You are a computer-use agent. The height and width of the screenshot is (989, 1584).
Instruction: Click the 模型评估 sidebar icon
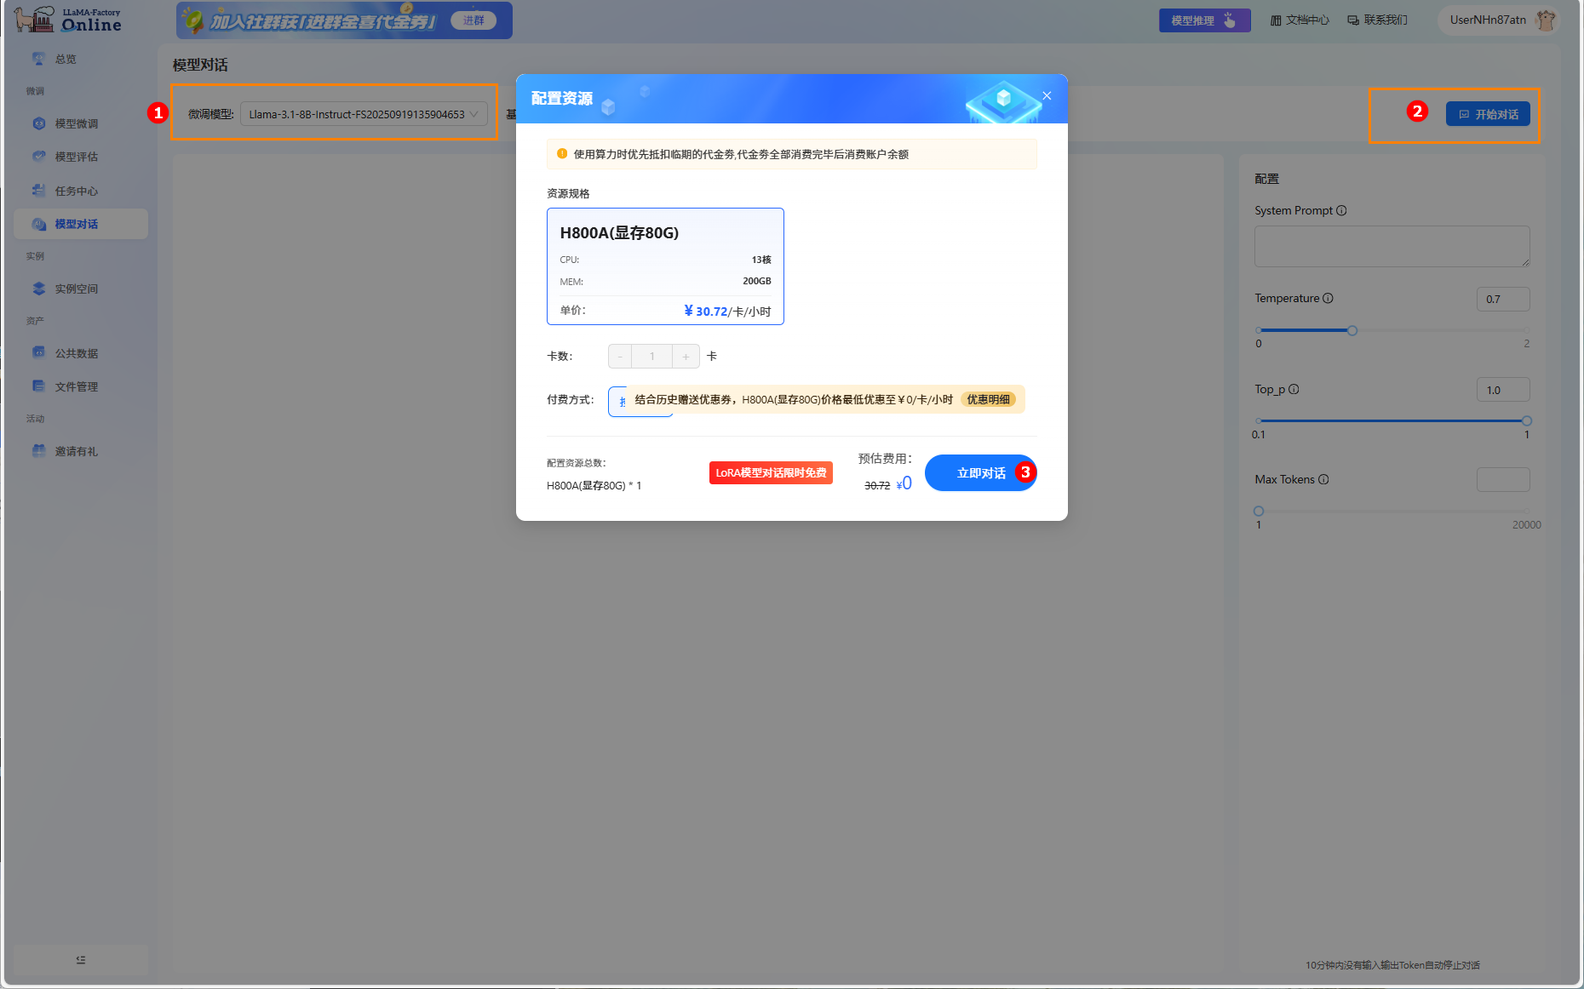point(38,157)
